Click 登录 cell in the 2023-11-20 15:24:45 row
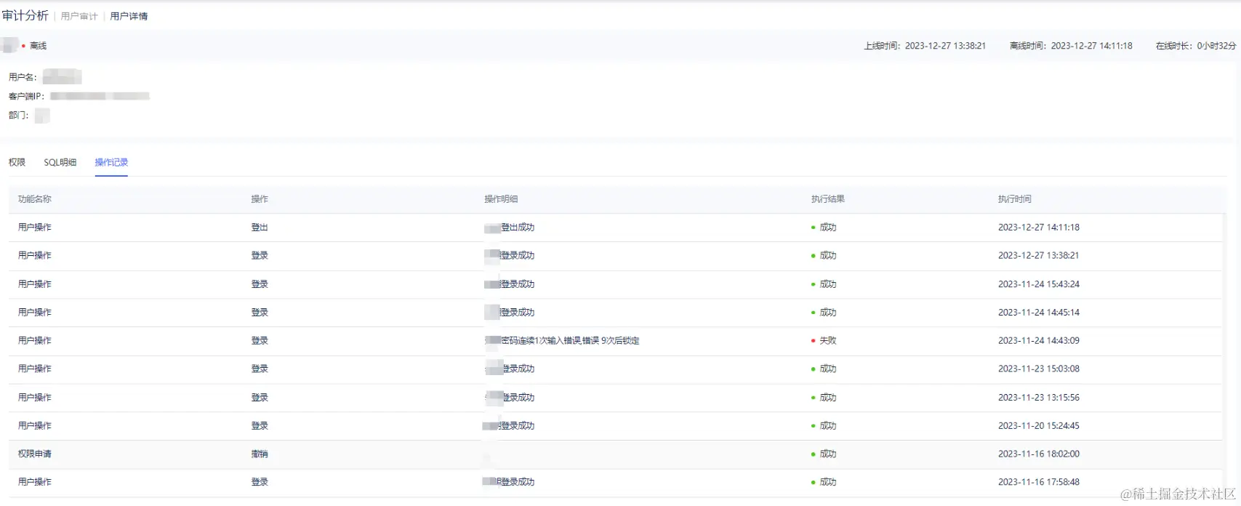This screenshot has height=506, width=1241. pyautogui.click(x=260, y=426)
